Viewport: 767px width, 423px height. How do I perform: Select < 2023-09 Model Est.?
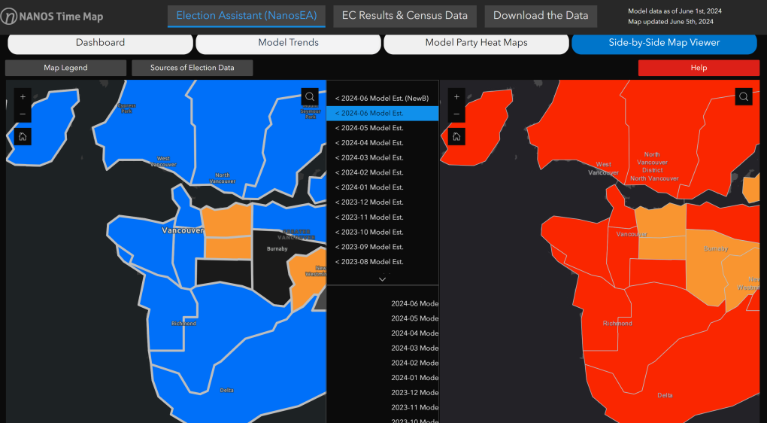[x=382, y=247]
